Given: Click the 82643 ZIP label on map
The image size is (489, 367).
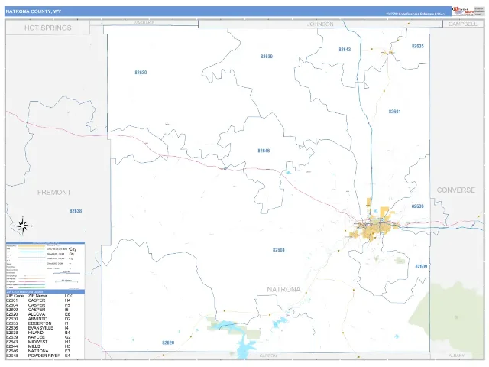Looking at the screenshot, I should pyautogui.click(x=345, y=49).
